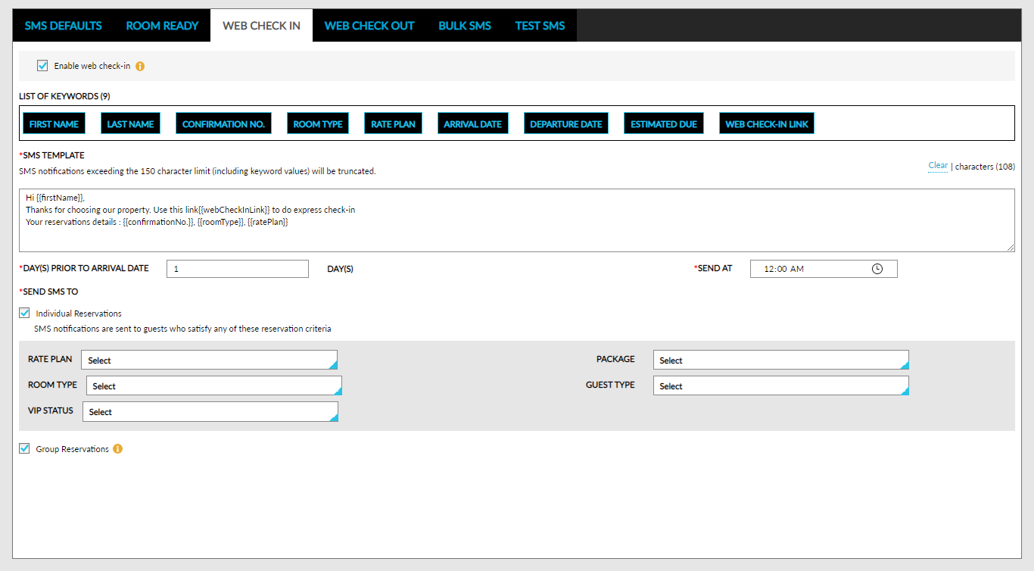The width and height of the screenshot is (1034, 571).
Task: Click the WEB CHECK-IN LINK keyword button
Action: point(766,123)
